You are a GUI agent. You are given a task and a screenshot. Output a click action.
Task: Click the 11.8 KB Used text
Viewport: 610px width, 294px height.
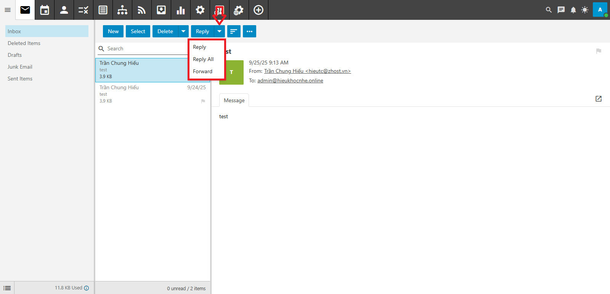point(69,288)
